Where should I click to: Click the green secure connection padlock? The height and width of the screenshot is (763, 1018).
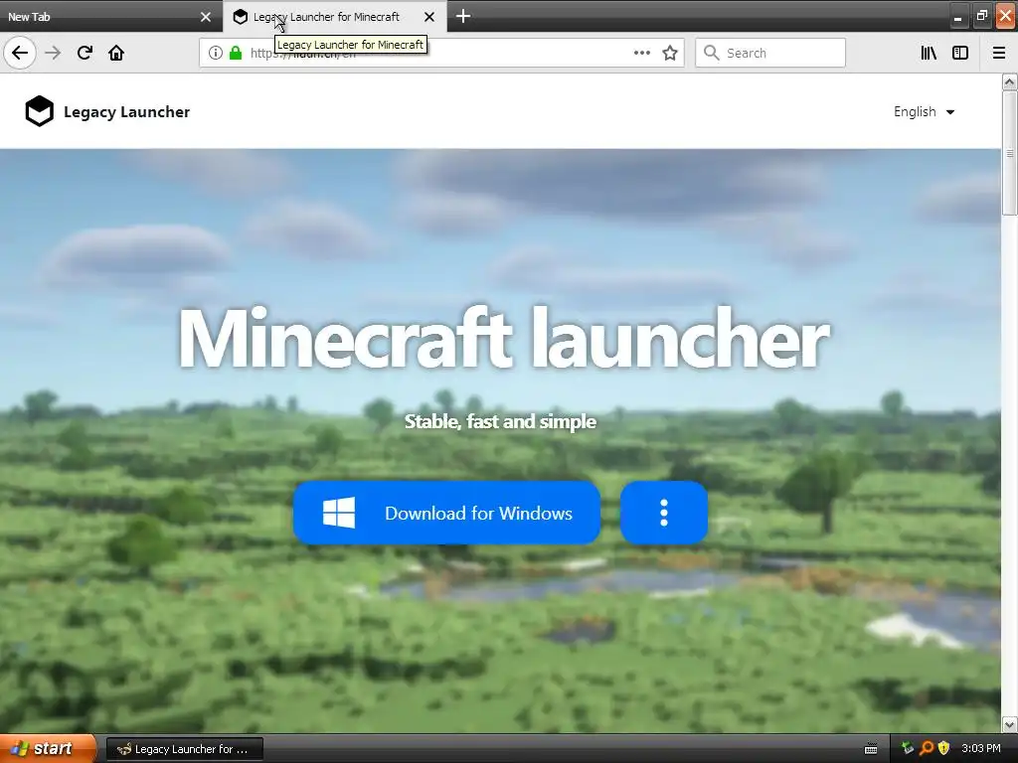coord(235,53)
